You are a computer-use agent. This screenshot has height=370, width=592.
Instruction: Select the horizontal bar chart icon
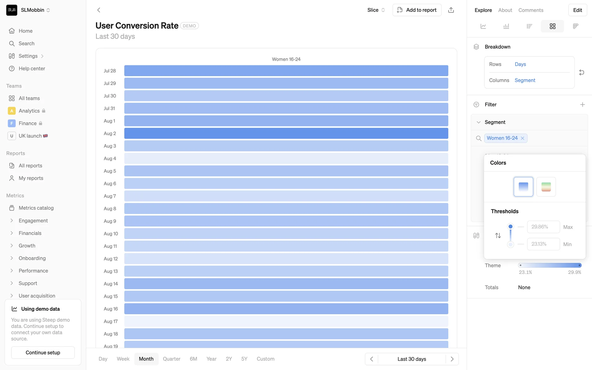click(529, 26)
